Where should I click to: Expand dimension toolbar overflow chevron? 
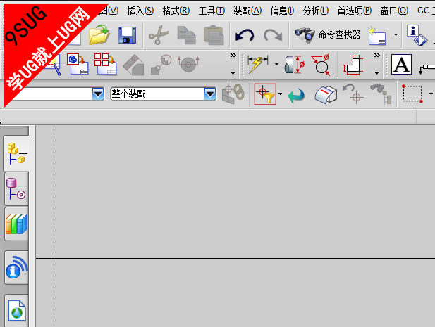376,56
